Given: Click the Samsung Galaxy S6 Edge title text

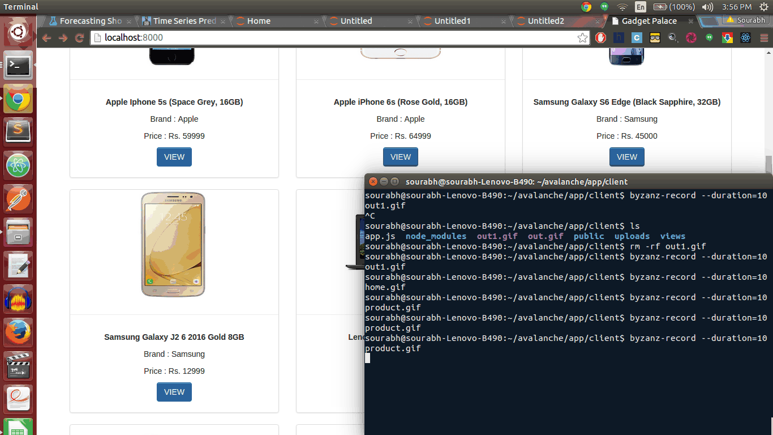Looking at the screenshot, I should coord(627,102).
